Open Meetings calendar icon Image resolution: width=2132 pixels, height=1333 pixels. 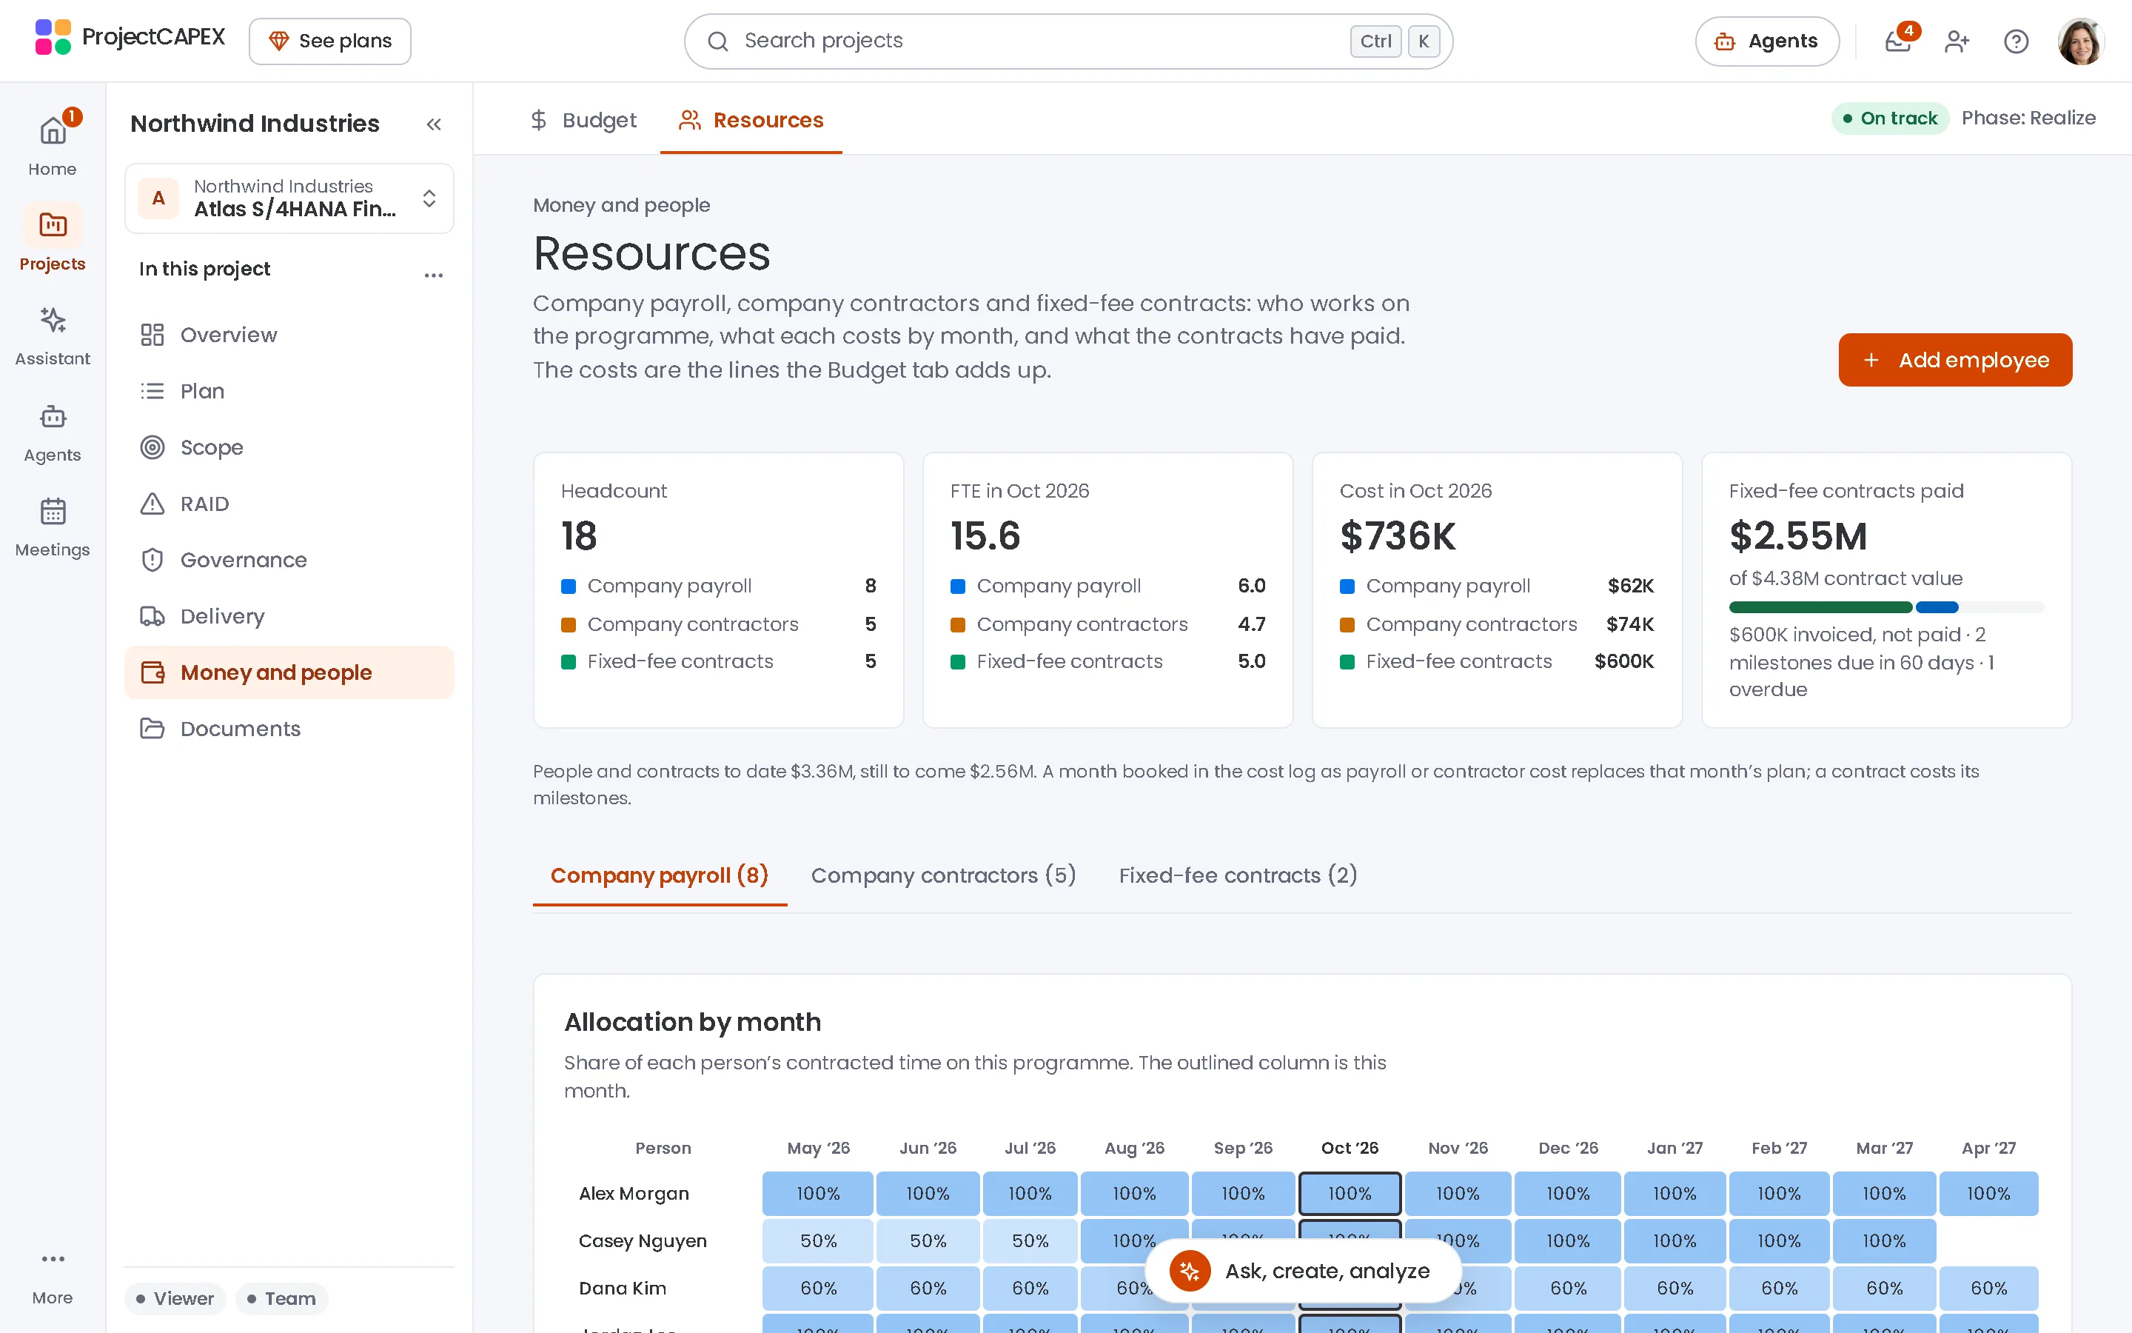click(52, 511)
